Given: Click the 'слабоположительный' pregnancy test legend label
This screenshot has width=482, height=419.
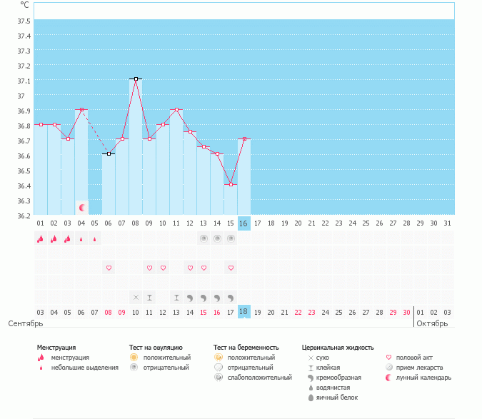Looking at the screenshot, I should [x=261, y=378].
